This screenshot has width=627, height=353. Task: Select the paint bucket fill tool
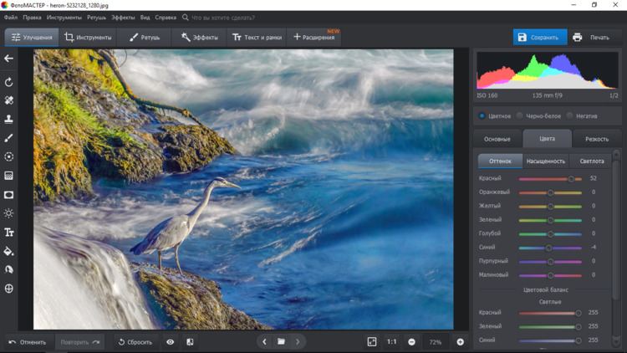pos(9,251)
